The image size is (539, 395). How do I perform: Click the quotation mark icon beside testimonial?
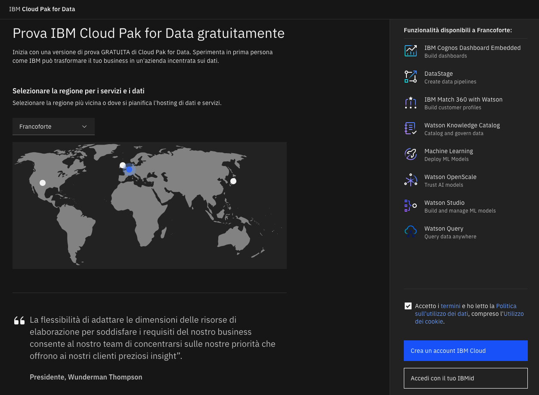tap(19, 321)
